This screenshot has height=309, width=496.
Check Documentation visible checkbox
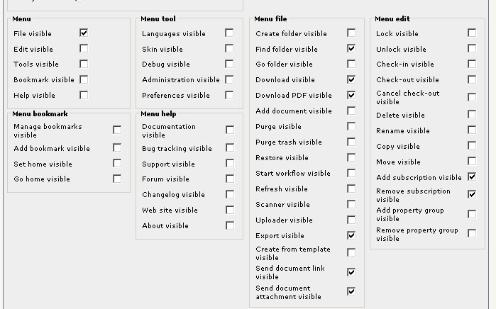230,130
